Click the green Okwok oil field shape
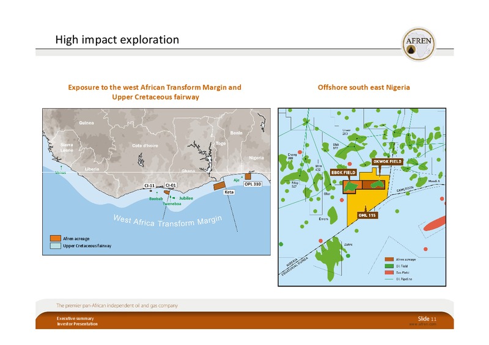This screenshot has width=489, height=345. click(377, 184)
